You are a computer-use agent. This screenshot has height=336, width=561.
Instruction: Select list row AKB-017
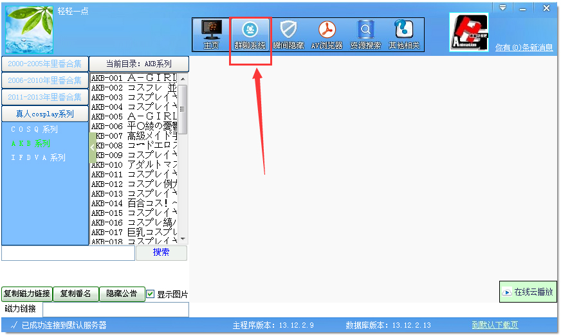click(x=134, y=233)
